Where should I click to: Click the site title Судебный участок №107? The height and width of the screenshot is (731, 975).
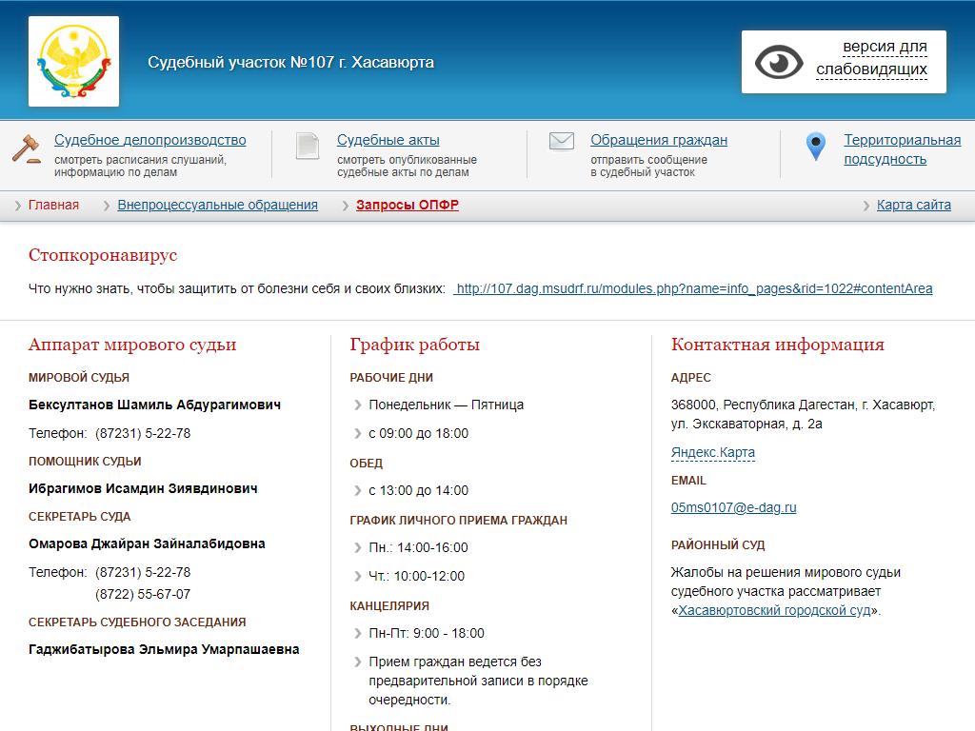(290, 63)
